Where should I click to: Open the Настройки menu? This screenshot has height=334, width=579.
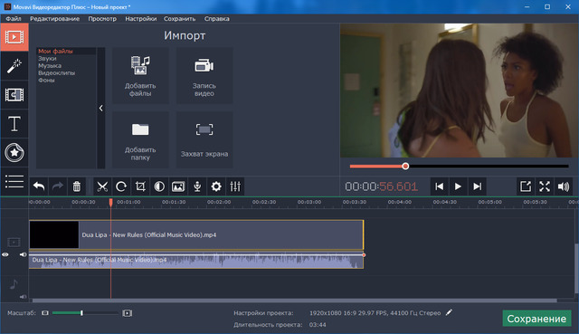(141, 19)
